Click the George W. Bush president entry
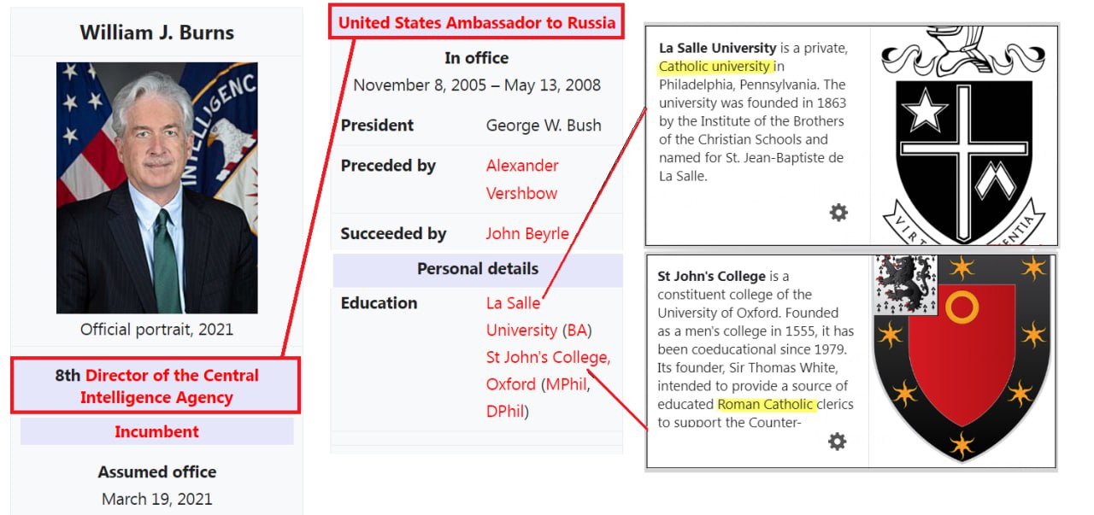The height and width of the screenshot is (515, 1094). pyautogui.click(x=544, y=126)
